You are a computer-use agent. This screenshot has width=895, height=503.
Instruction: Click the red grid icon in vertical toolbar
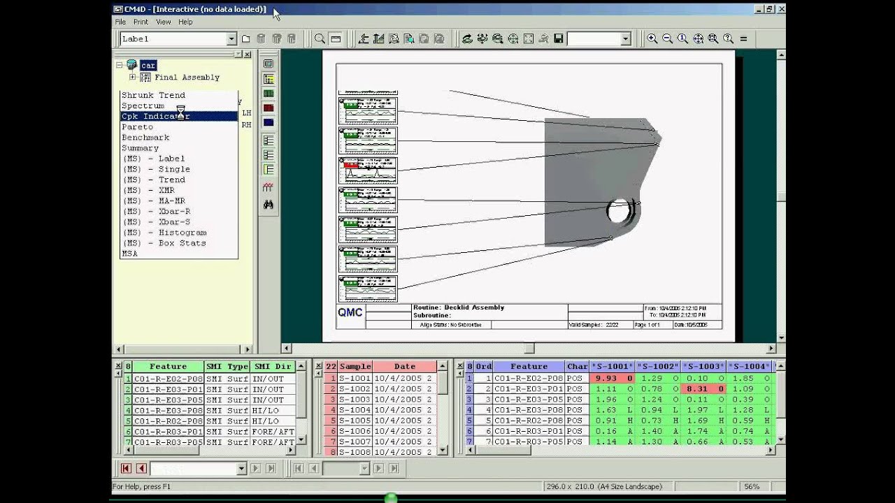click(x=268, y=108)
